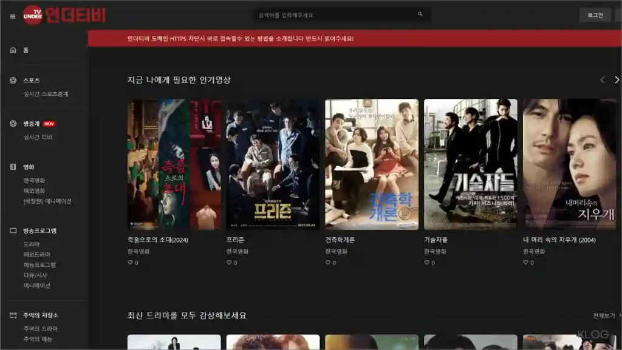Click the live broadcast icon
The height and width of the screenshot is (350, 622).
[13, 124]
